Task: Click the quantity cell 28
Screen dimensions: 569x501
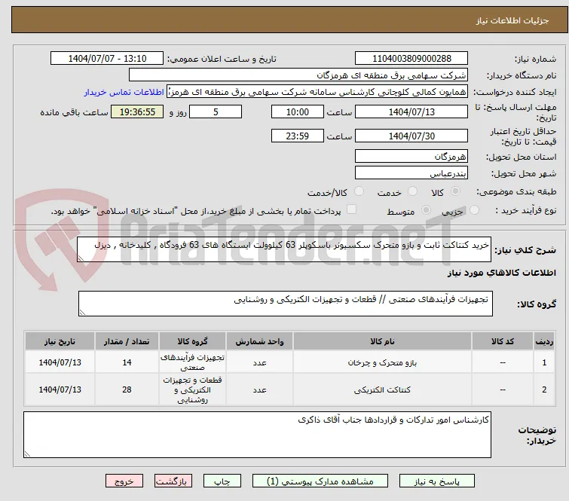Action: click(127, 389)
